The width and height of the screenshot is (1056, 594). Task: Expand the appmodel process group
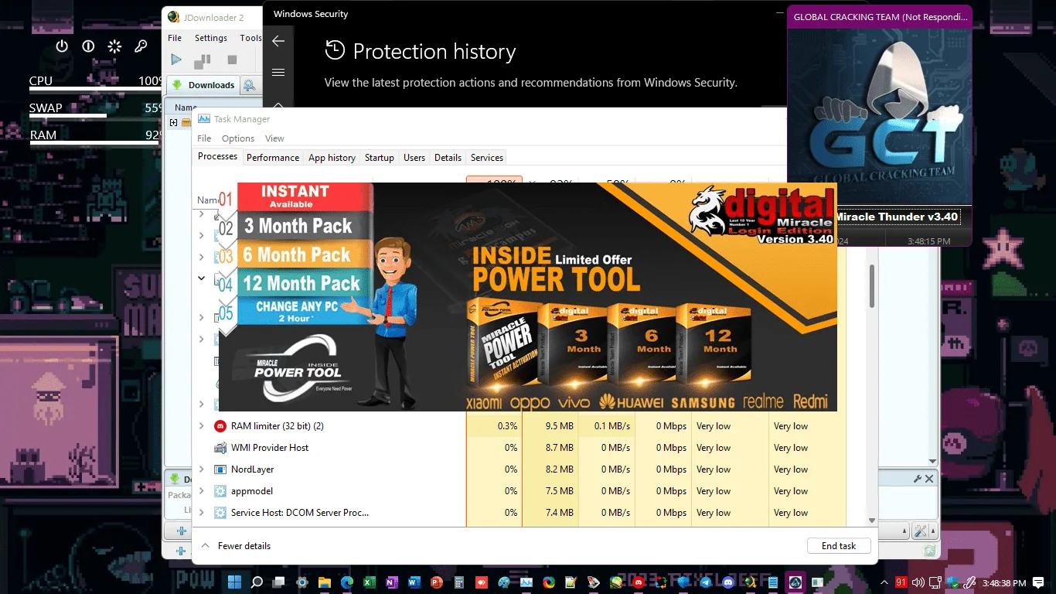tap(202, 491)
